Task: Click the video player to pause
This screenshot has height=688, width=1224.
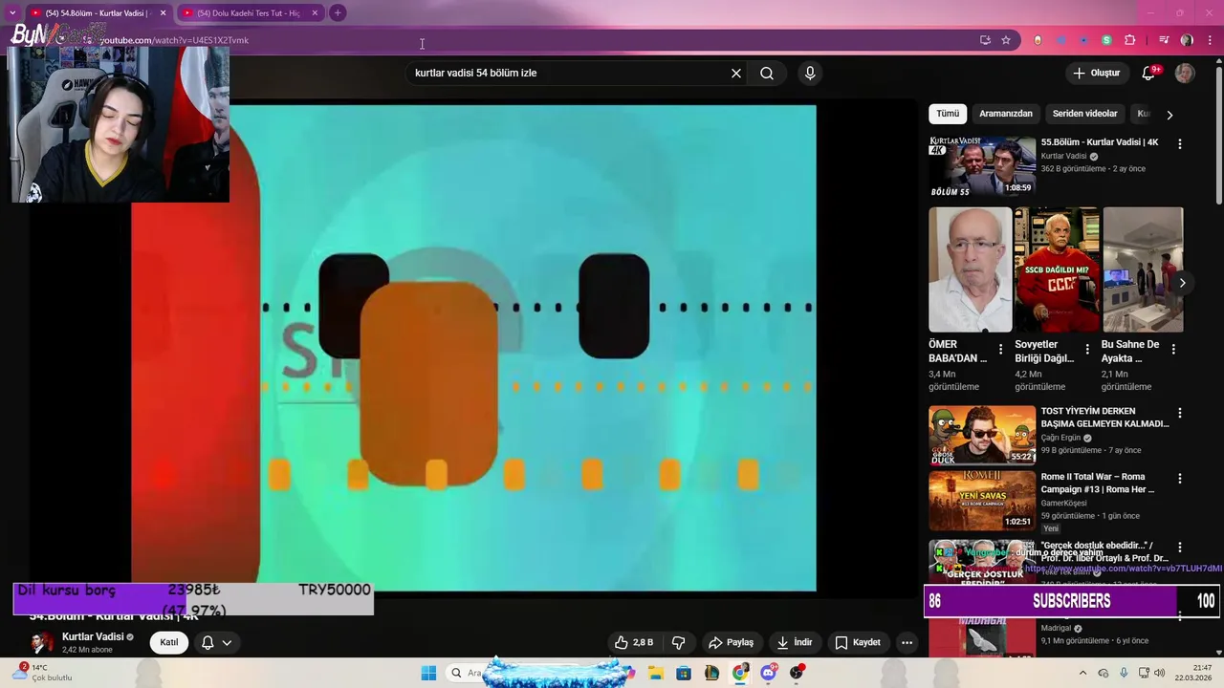Action: tap(473, 348)
